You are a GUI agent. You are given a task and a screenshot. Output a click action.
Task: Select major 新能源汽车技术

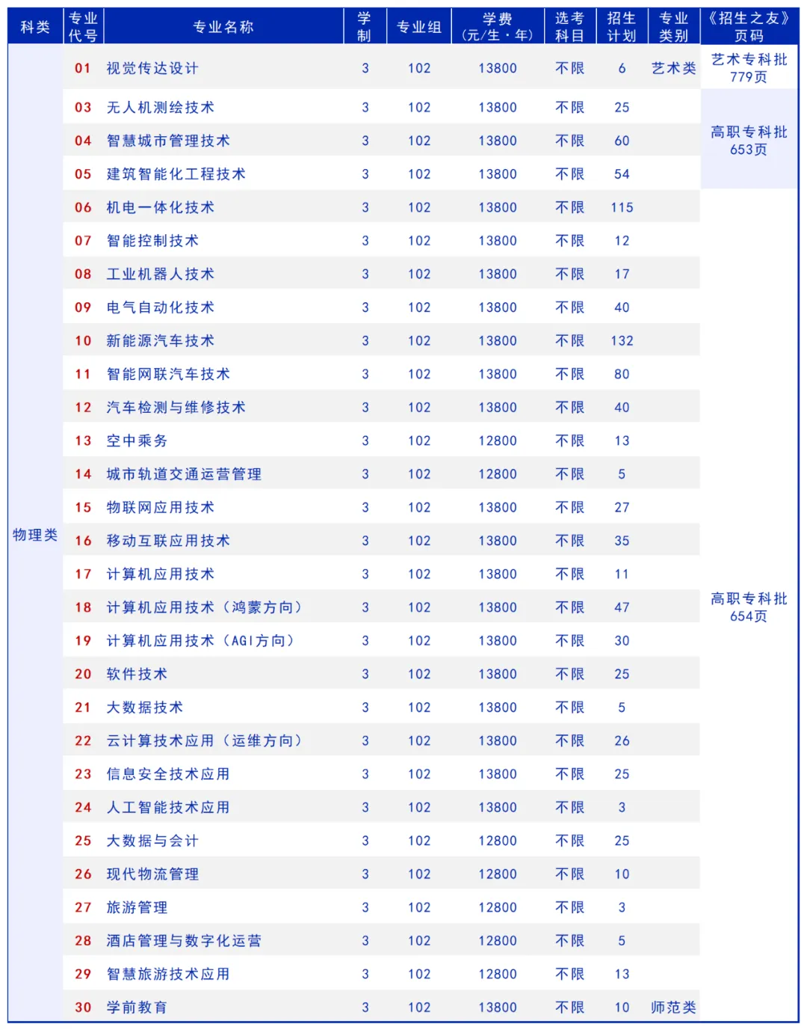(161, 340)
